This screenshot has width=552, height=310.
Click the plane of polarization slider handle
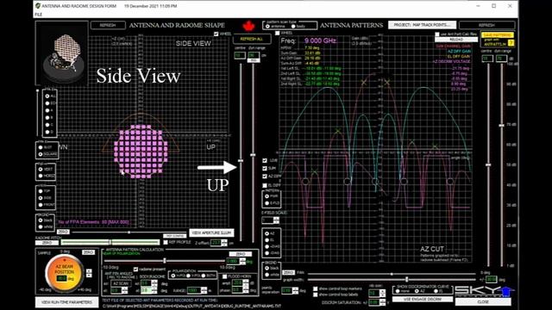coord(165,261)
